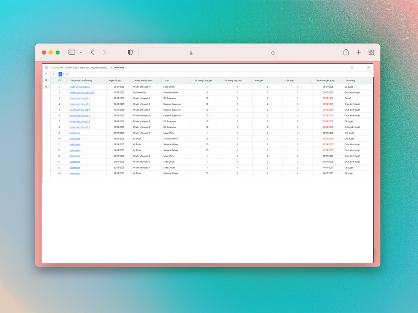418x313 pixels.
Task: Open Safari tab overview grid icon
Action: tap(371, 52)
